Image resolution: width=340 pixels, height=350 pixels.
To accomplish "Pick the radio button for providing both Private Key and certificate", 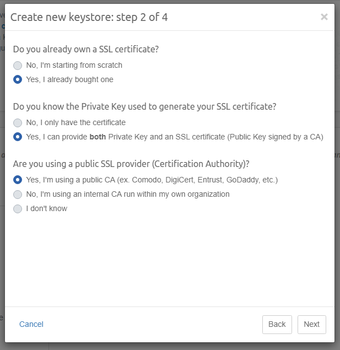I will tap(18, 137).
